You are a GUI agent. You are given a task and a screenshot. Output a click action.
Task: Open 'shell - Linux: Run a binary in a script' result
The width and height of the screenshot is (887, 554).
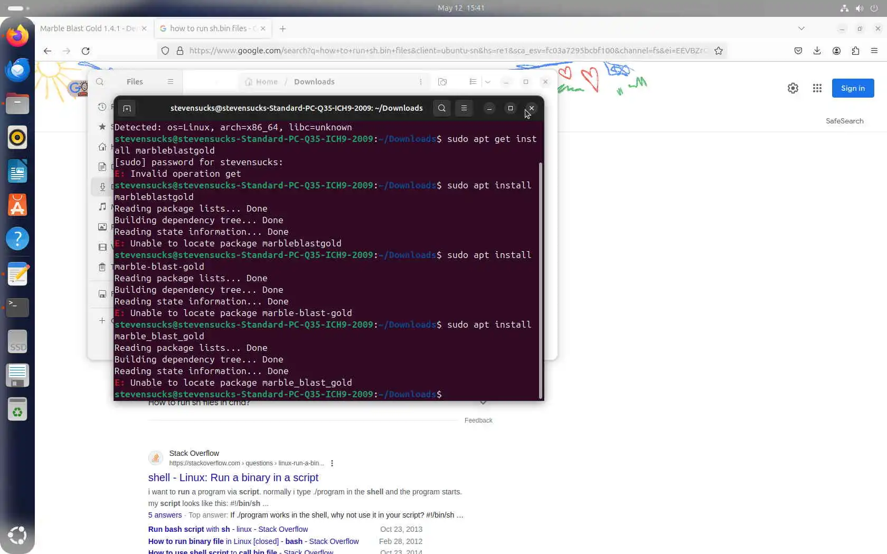pyautogui.click(x=233, y=477)
